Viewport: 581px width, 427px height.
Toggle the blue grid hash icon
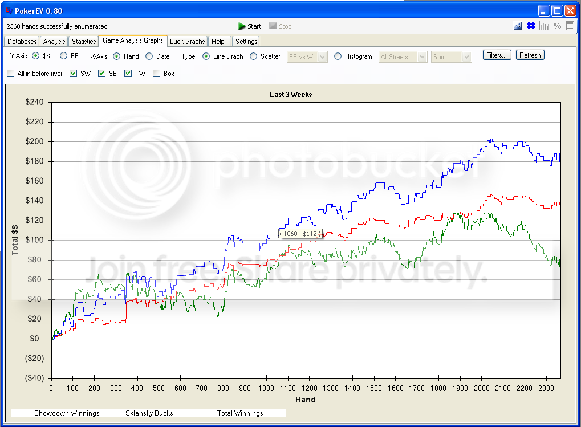coord(531,26)
